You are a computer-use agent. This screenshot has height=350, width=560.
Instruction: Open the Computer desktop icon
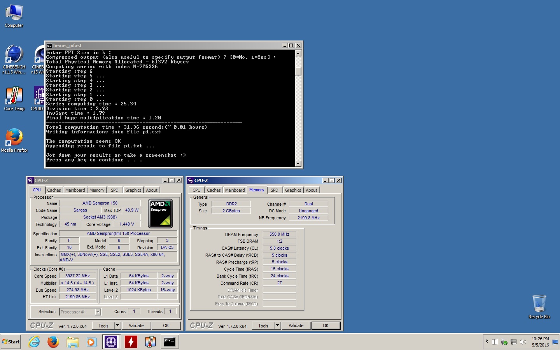tap(14, 16)
